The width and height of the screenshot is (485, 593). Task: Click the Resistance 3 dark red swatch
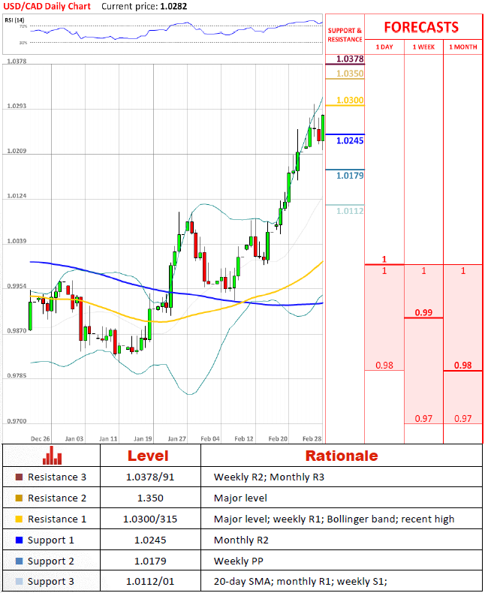(x=19, y=477)
